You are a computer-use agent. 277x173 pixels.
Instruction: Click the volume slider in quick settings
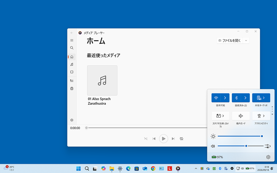click(241, 146)
